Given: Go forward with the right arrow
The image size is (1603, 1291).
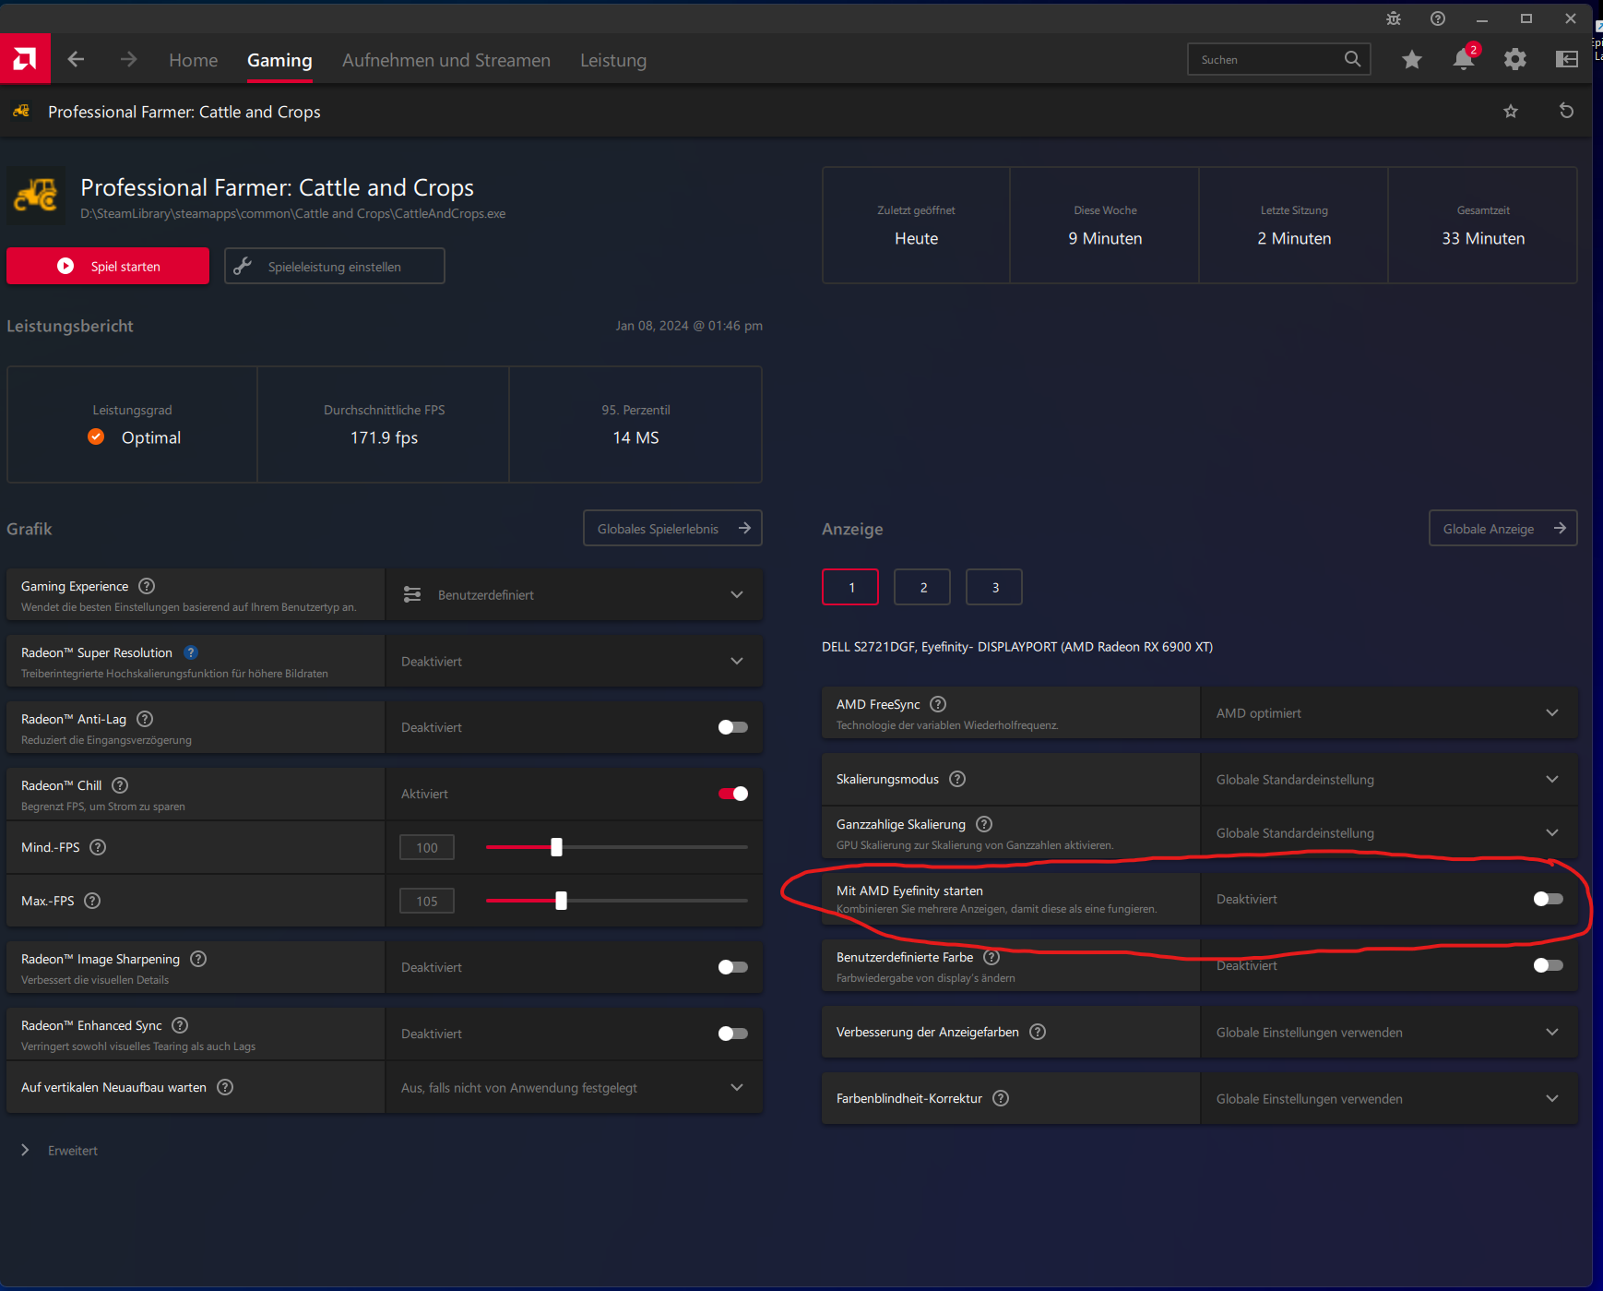Looking at the screenshot, I should [x=128, y=60].
